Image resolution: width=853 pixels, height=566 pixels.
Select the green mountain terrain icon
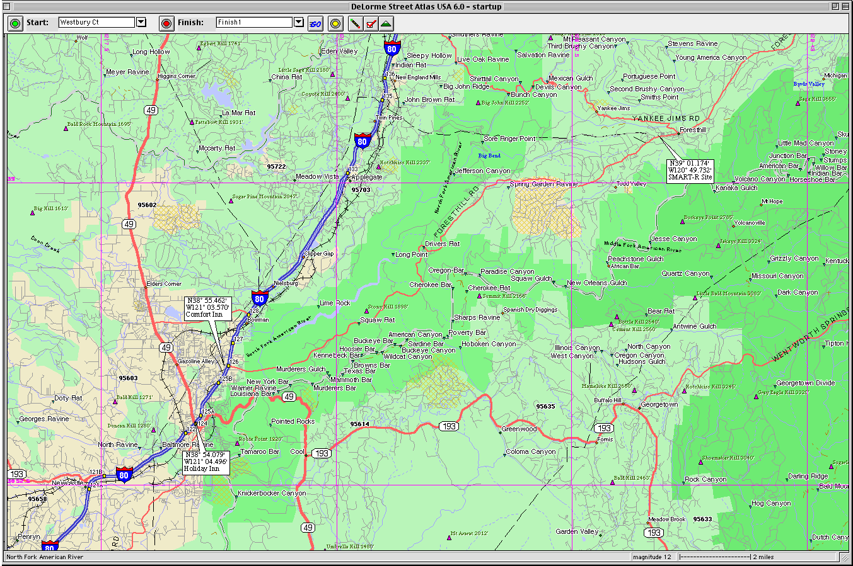coord(386,23)
